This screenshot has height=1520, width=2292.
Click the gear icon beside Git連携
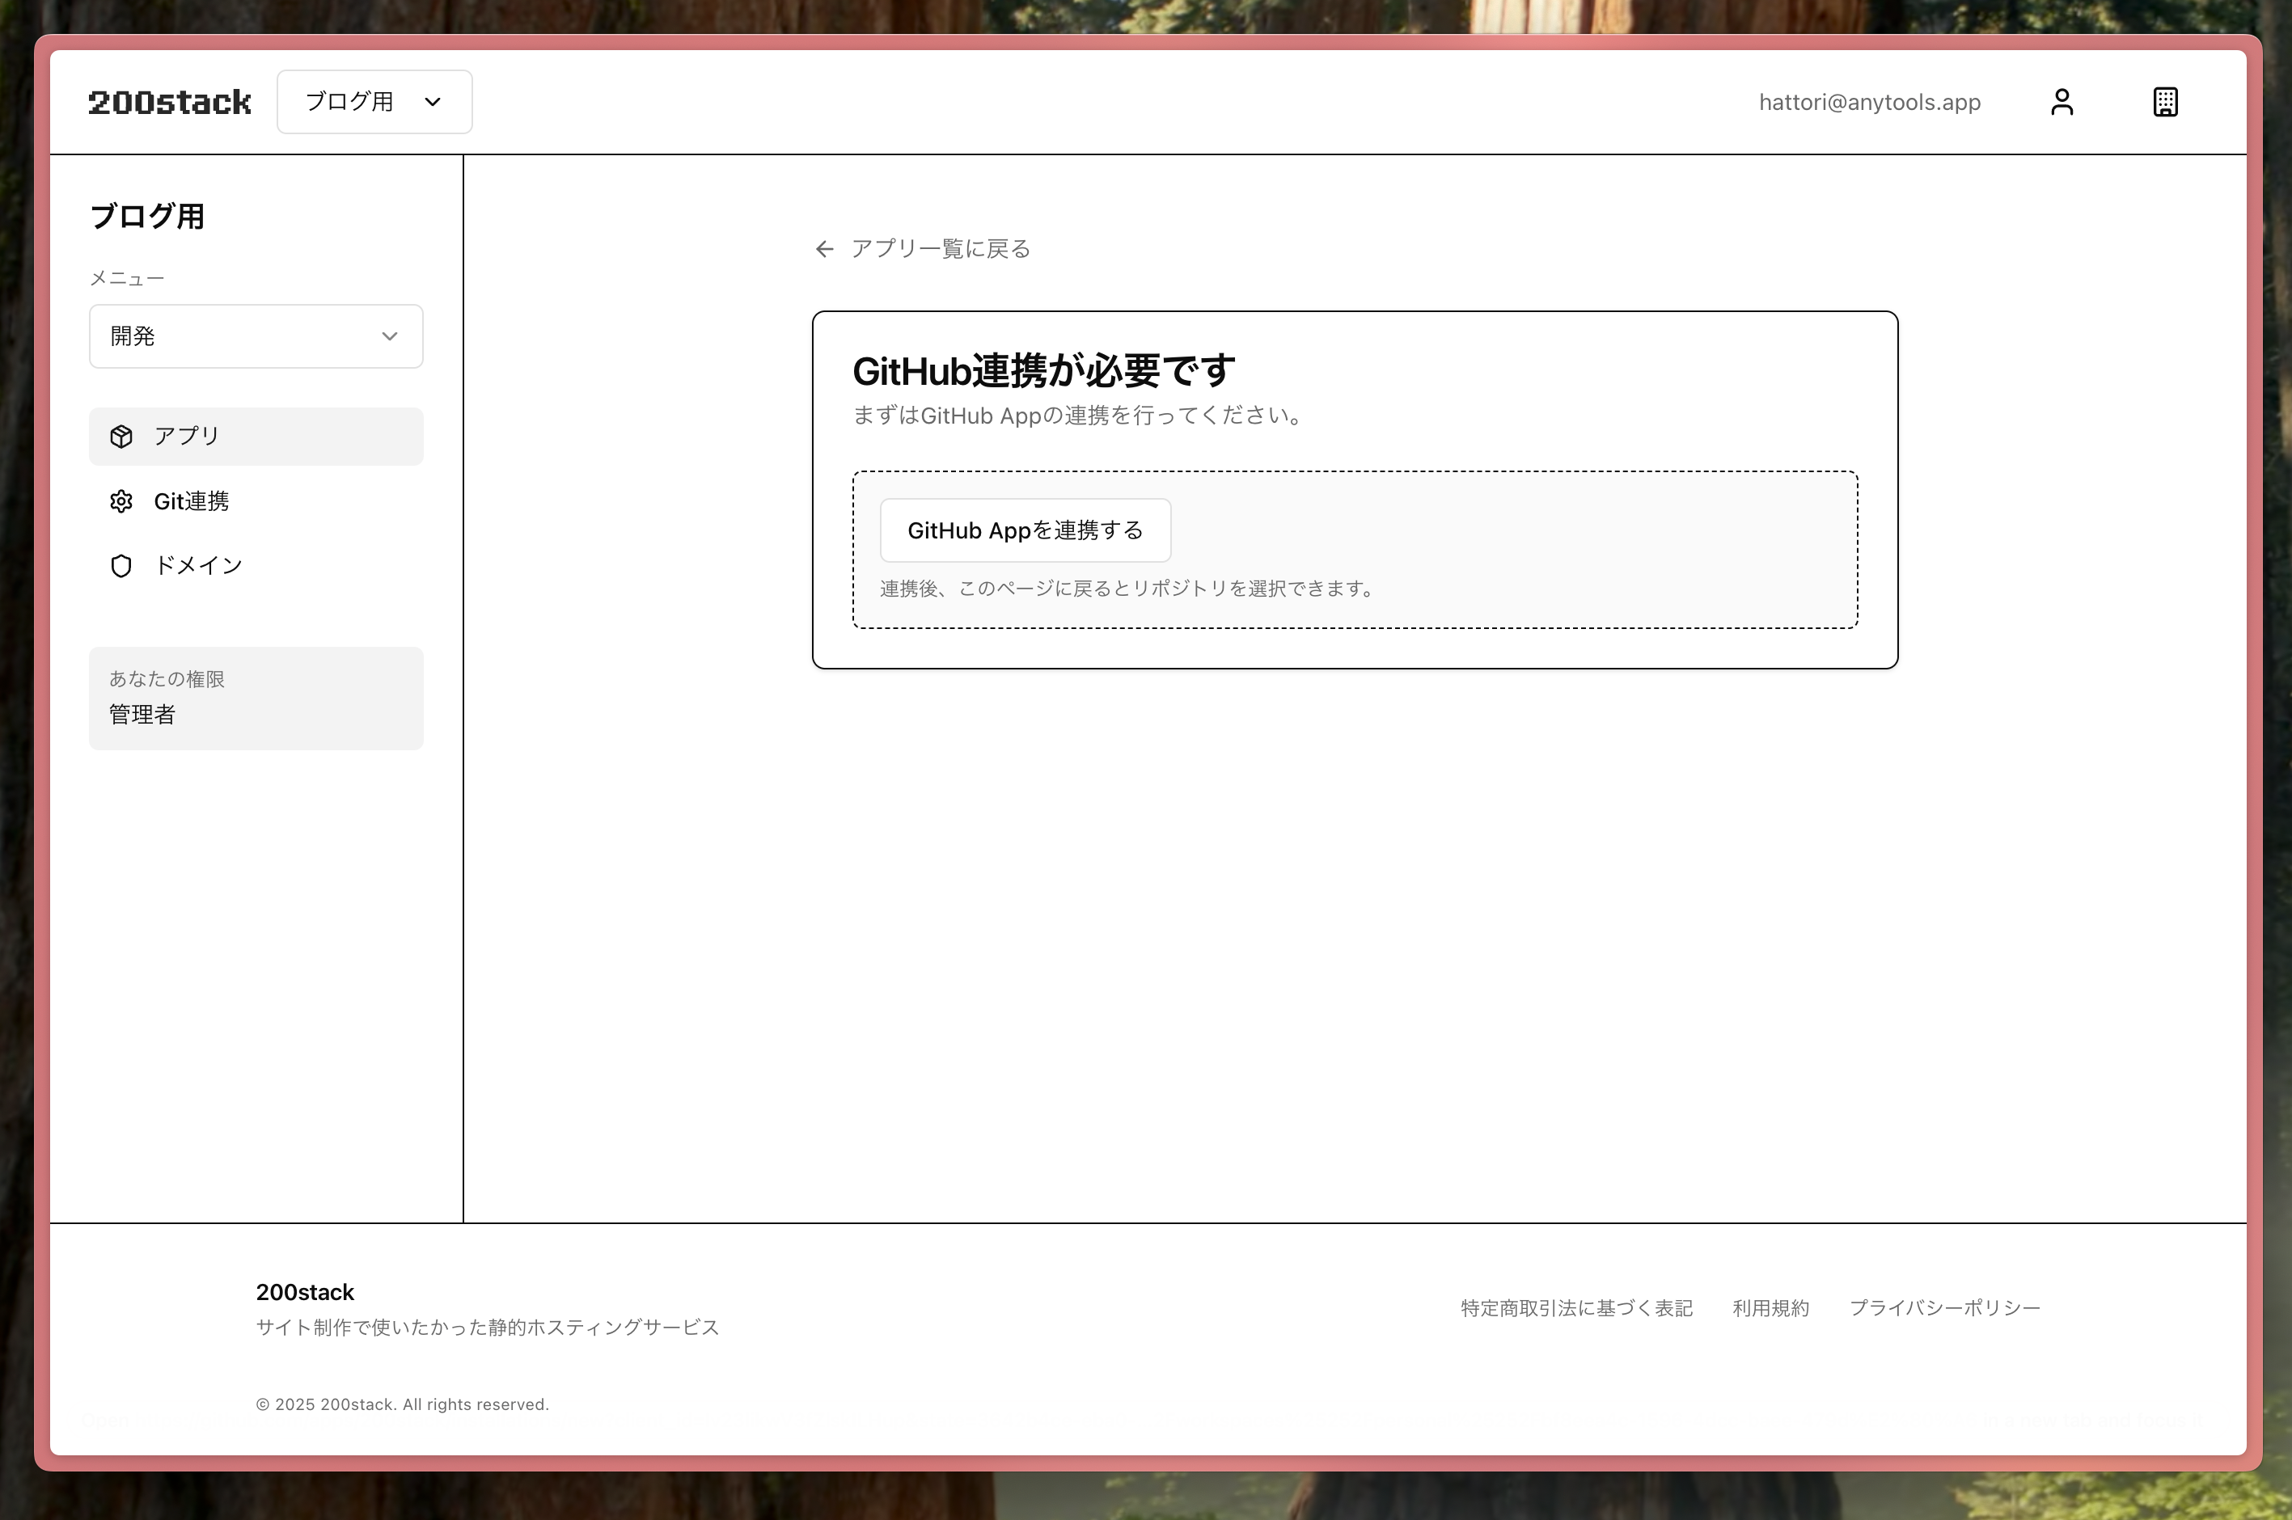click(121, 501)
